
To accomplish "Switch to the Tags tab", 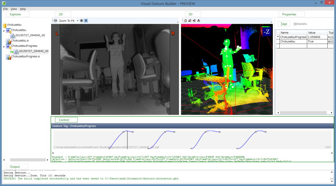I will (x=284, y=24).
